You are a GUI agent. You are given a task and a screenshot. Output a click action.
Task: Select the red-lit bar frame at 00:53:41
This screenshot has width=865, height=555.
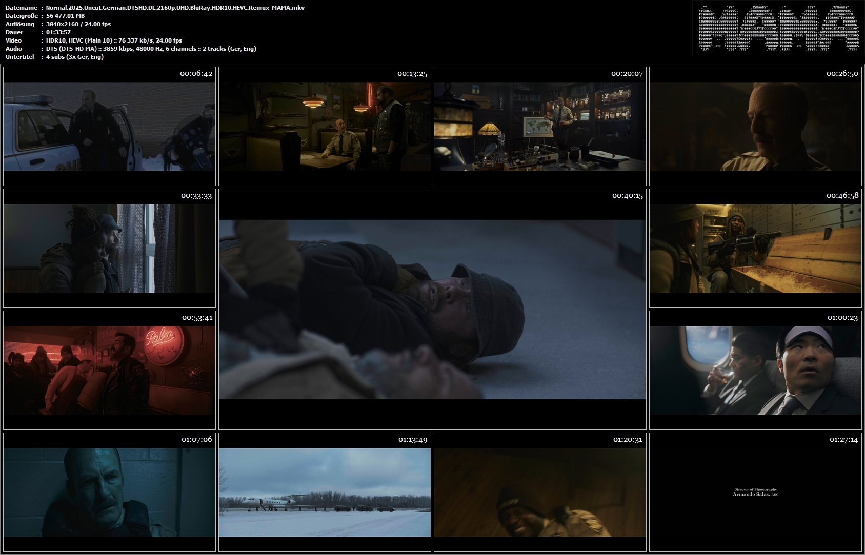109,370
